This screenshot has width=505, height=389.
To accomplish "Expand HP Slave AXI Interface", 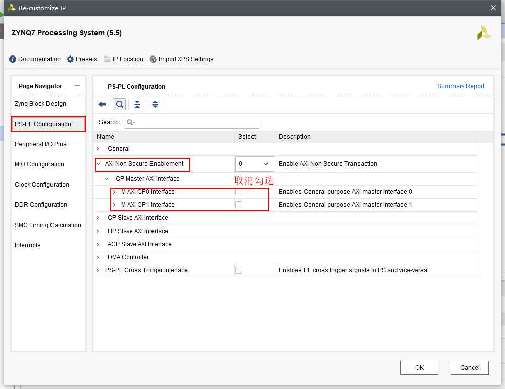I will [98, 231].
